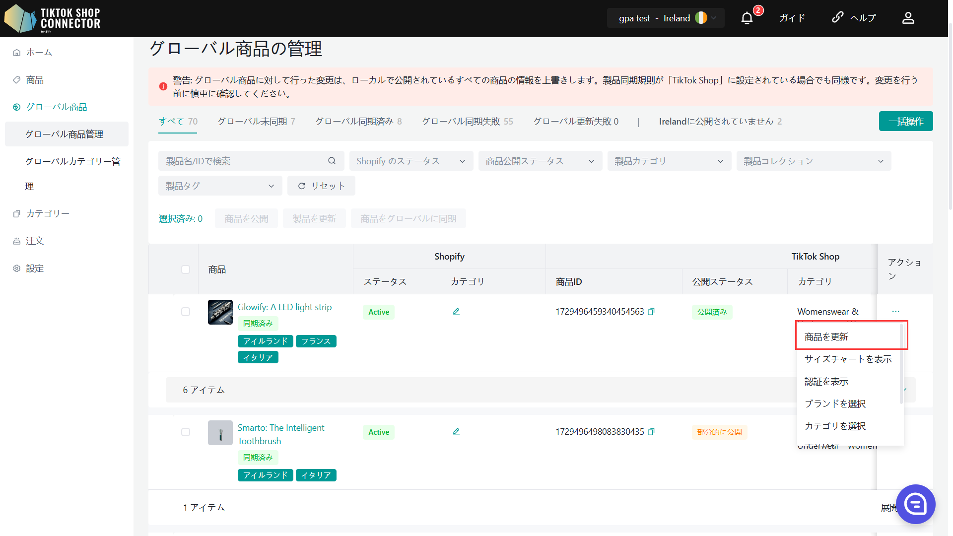Expand the 1 アイテム variants row
953x536 pixels.
(x=541, y=507)
